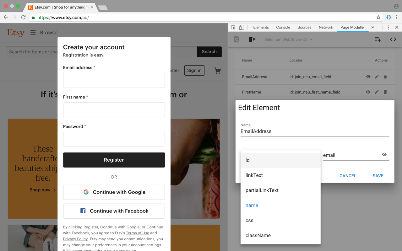402x251 pixels.
Task: Focus the First name input field
Action: [114, 110]
